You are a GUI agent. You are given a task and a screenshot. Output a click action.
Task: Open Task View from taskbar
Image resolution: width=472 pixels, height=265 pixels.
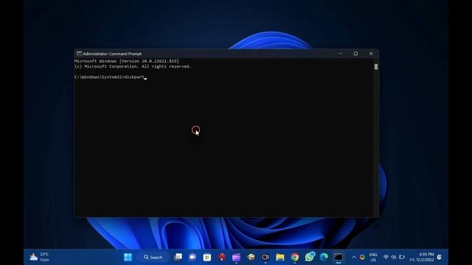pyautogui.click(x=178, y=257)
